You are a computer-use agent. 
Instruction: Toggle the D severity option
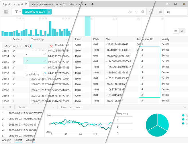coord(35,61)
